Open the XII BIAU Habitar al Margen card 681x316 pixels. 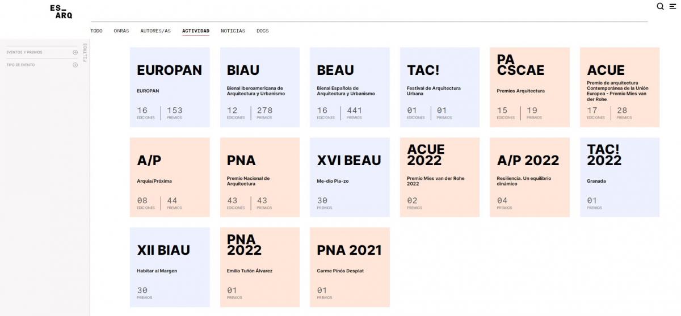pyautogui.click(x=170, y=267)
